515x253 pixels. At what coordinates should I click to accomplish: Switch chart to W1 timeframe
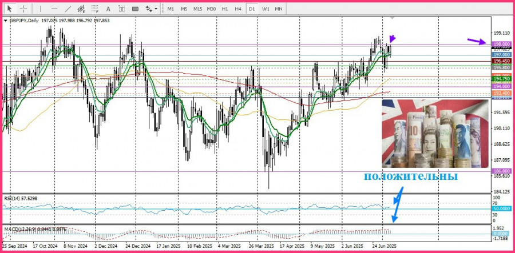(266, 9)
